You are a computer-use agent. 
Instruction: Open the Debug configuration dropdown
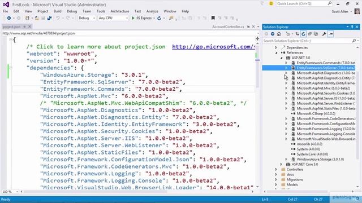tap(87, 18)
